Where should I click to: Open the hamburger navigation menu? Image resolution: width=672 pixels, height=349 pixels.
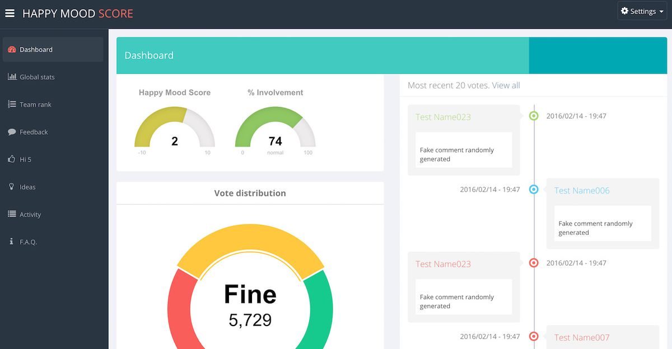point(10,13)
